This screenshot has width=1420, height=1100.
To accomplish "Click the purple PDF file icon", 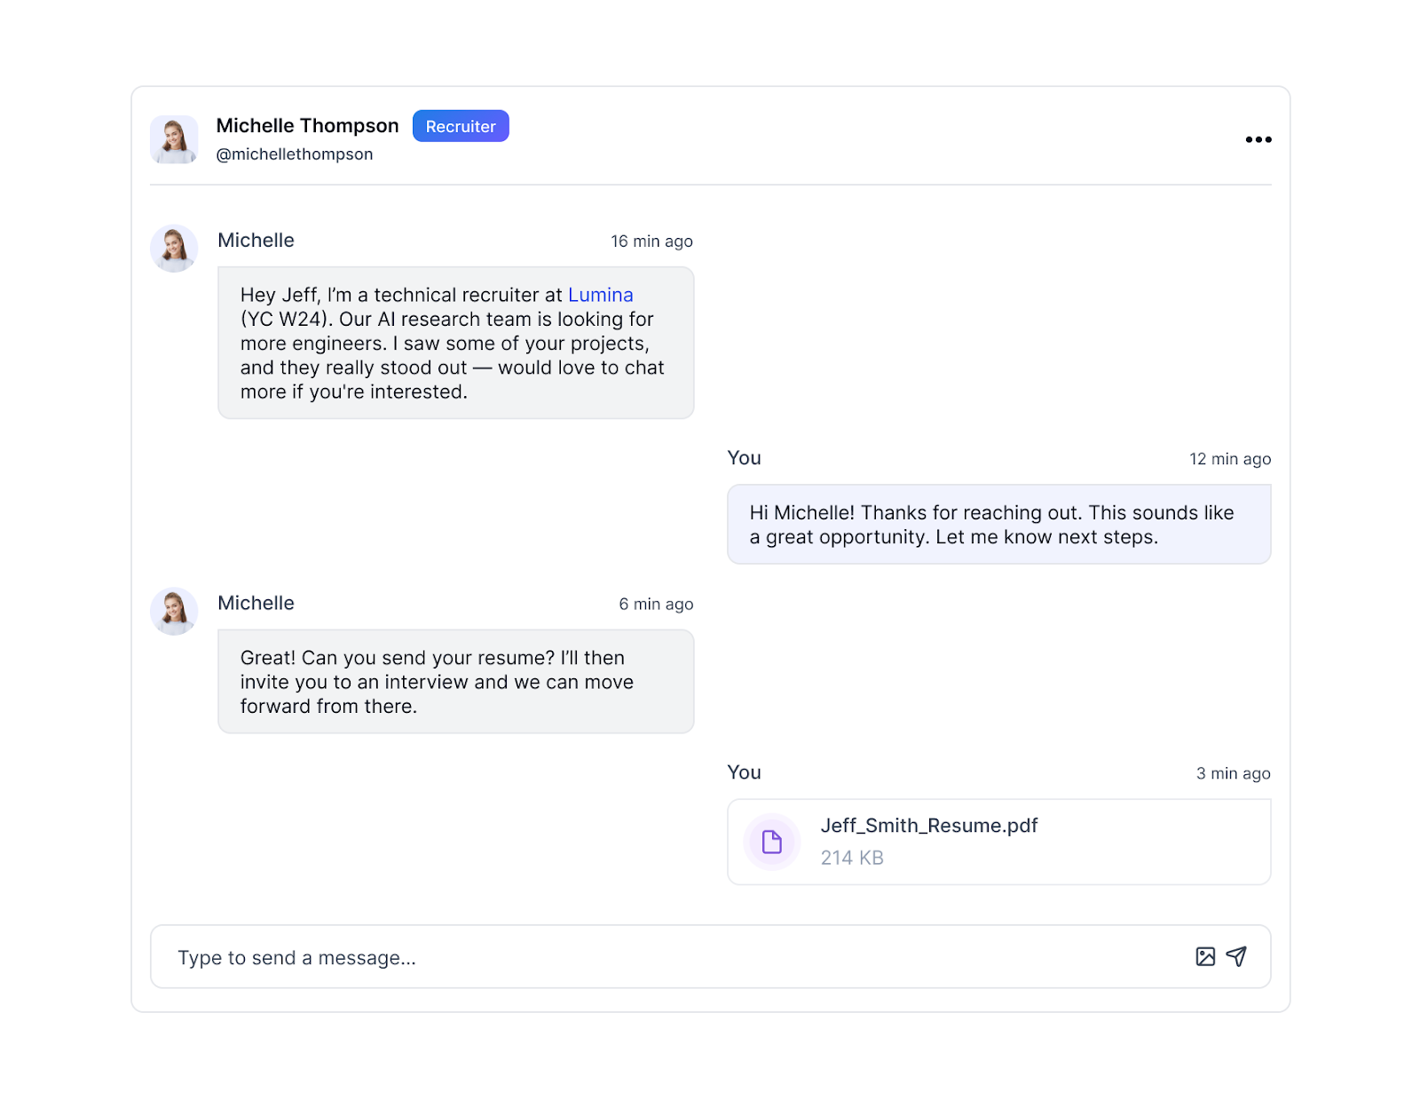I will (772, 842).
